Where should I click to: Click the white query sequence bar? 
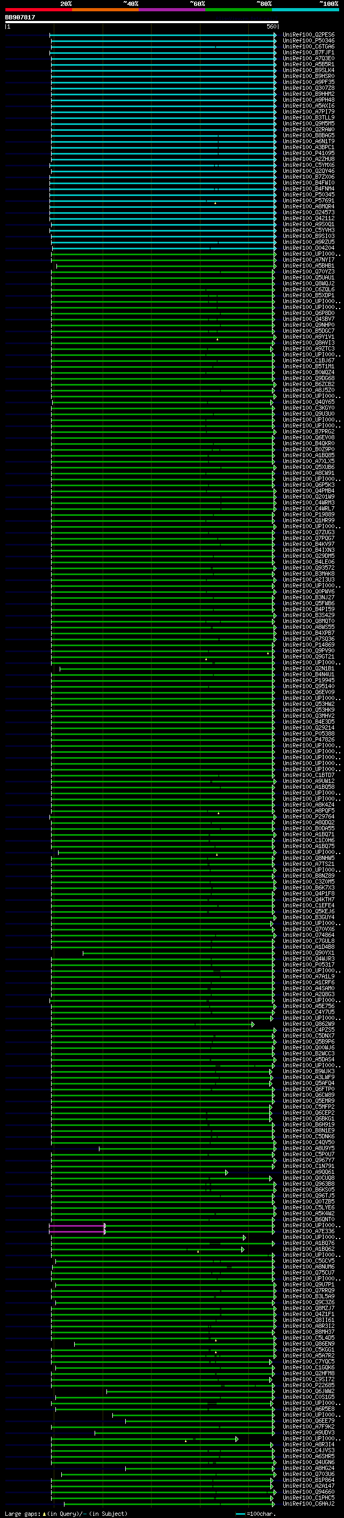[x=142, y=23]
